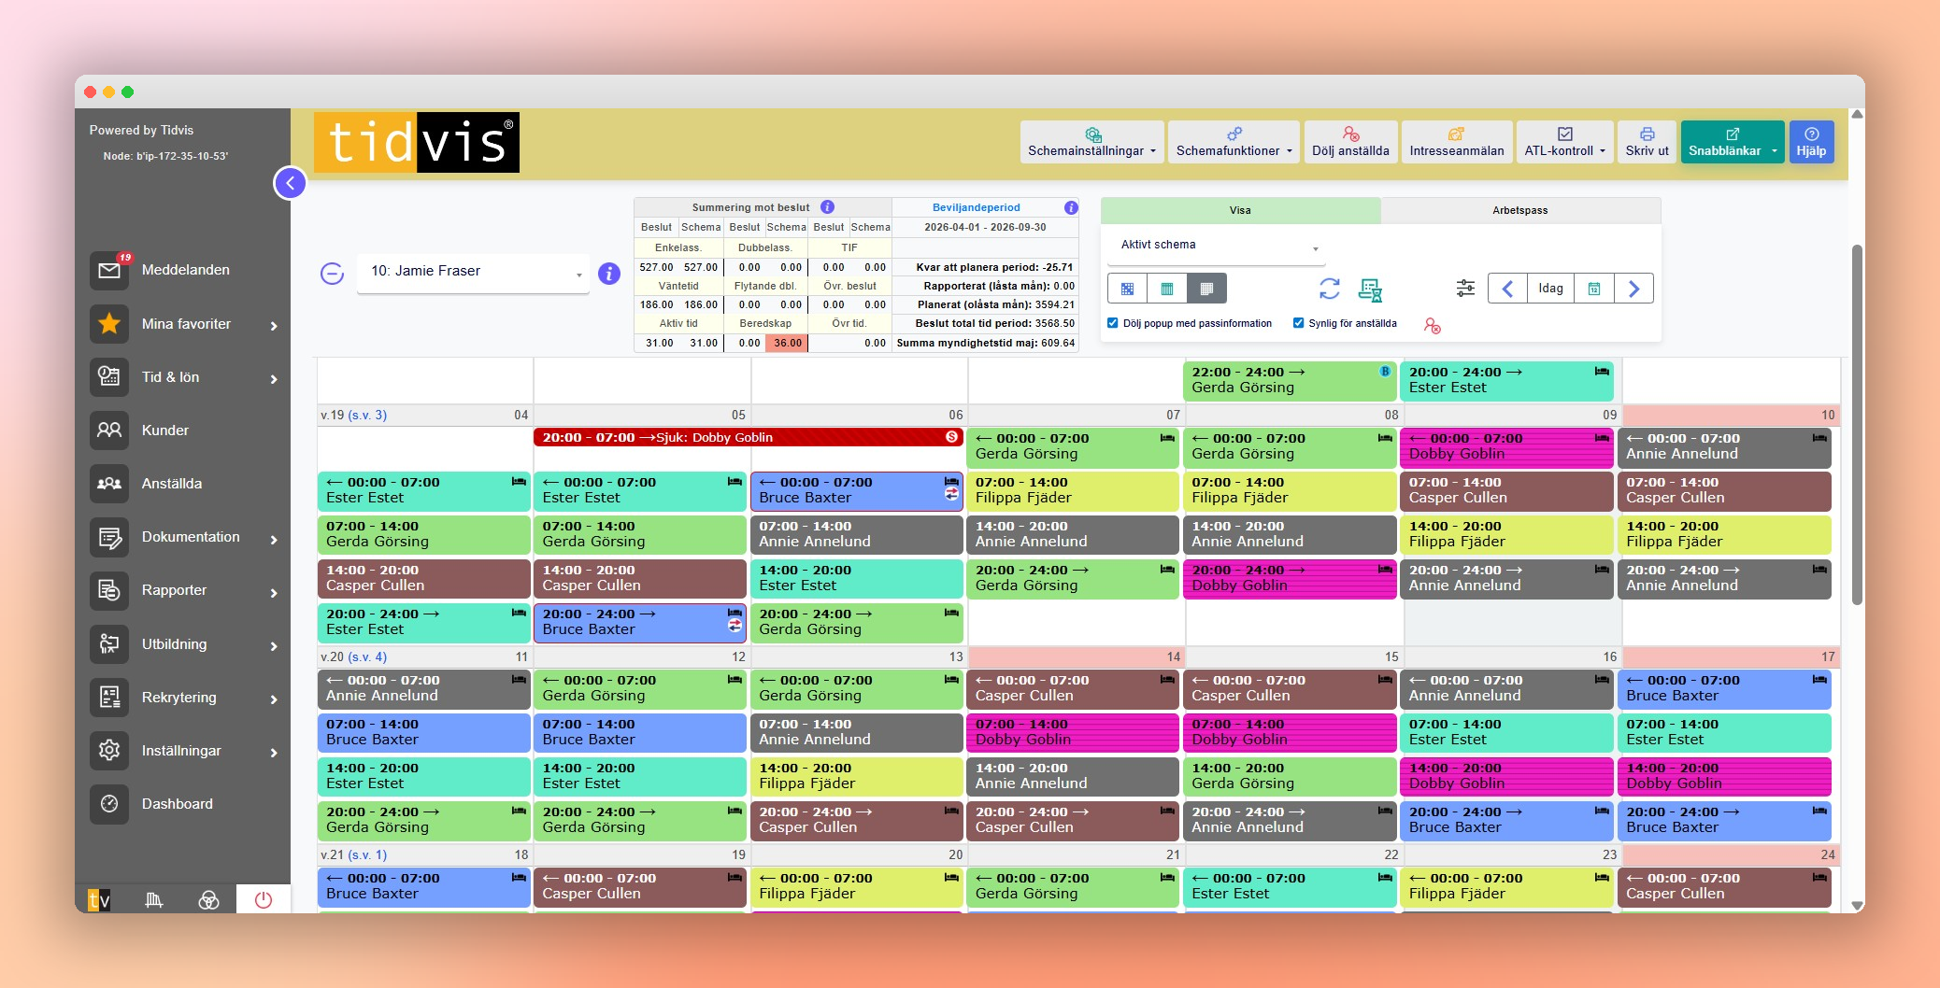The height and width of the screenshot is (988, 1940).
Task: Open the Dashboard gauge icon
Action: (109, 804)
